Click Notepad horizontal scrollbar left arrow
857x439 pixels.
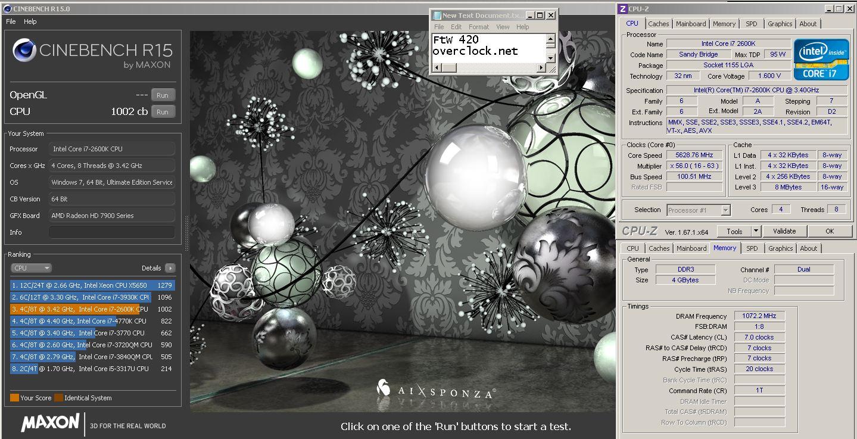click(x=437, y=67)
